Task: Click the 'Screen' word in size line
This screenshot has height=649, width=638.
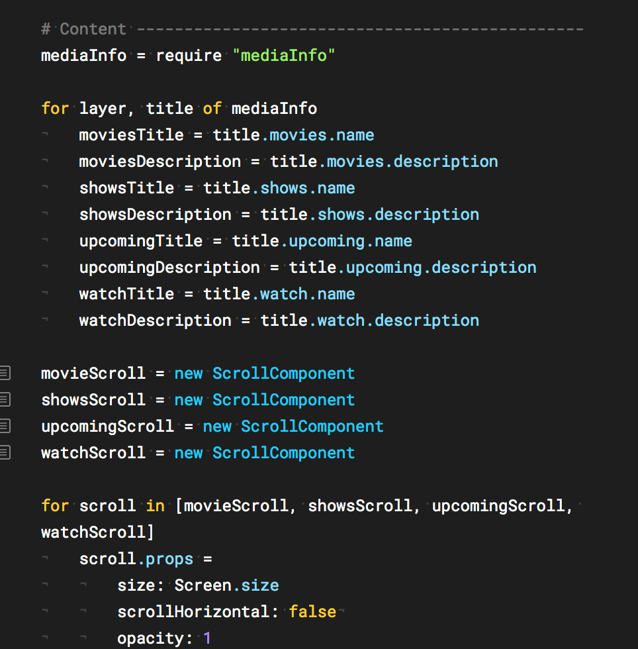Action: (x=203, y=585)
